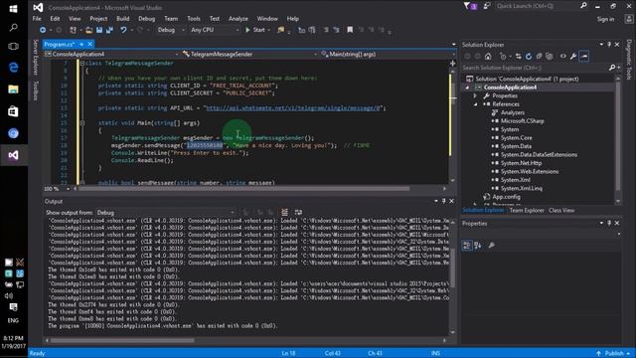This screenshot has width=636, height=358.
Task: Click the Publish button in status bar
Action: (614, 353)
